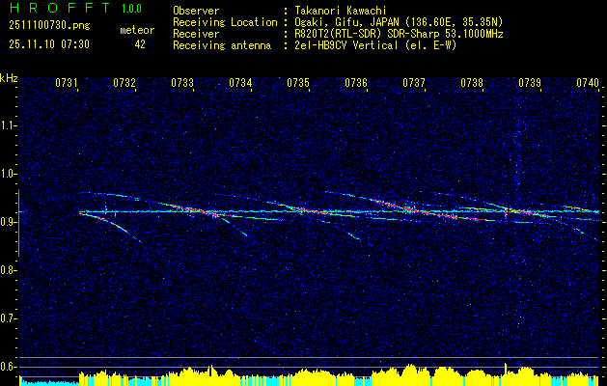Click the 'Receiving Location' label

point(225,22)
